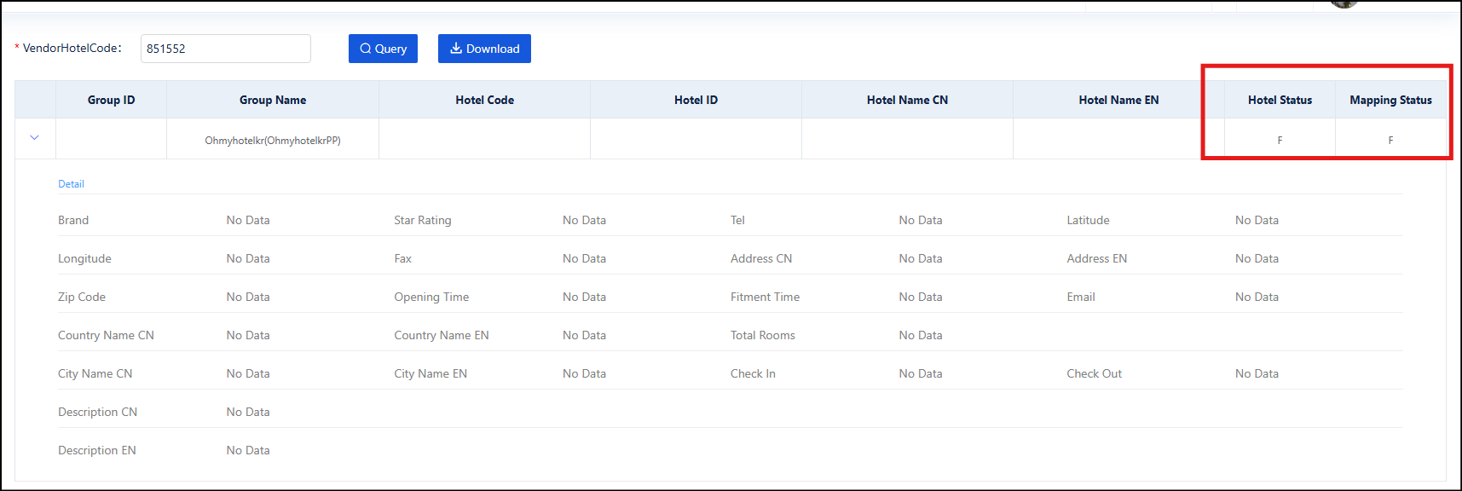Click the magnifier icon inside Query button
The height and width of the screenshot is (491, 1462).
point(366,49)
